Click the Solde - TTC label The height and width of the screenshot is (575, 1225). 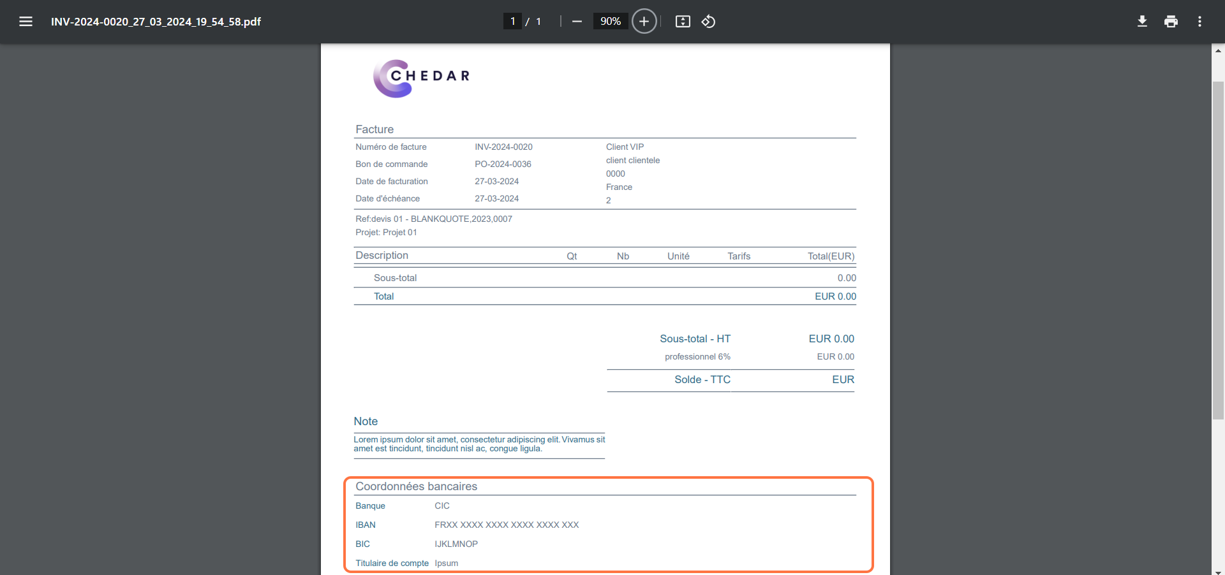[702, 379]
